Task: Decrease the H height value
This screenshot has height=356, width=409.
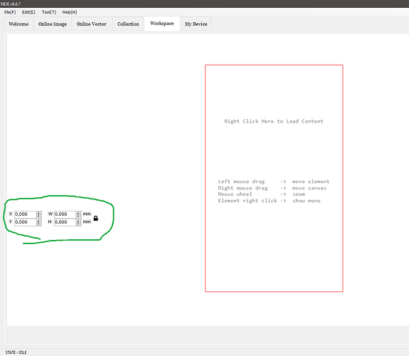Action: [x=78, y=224]
